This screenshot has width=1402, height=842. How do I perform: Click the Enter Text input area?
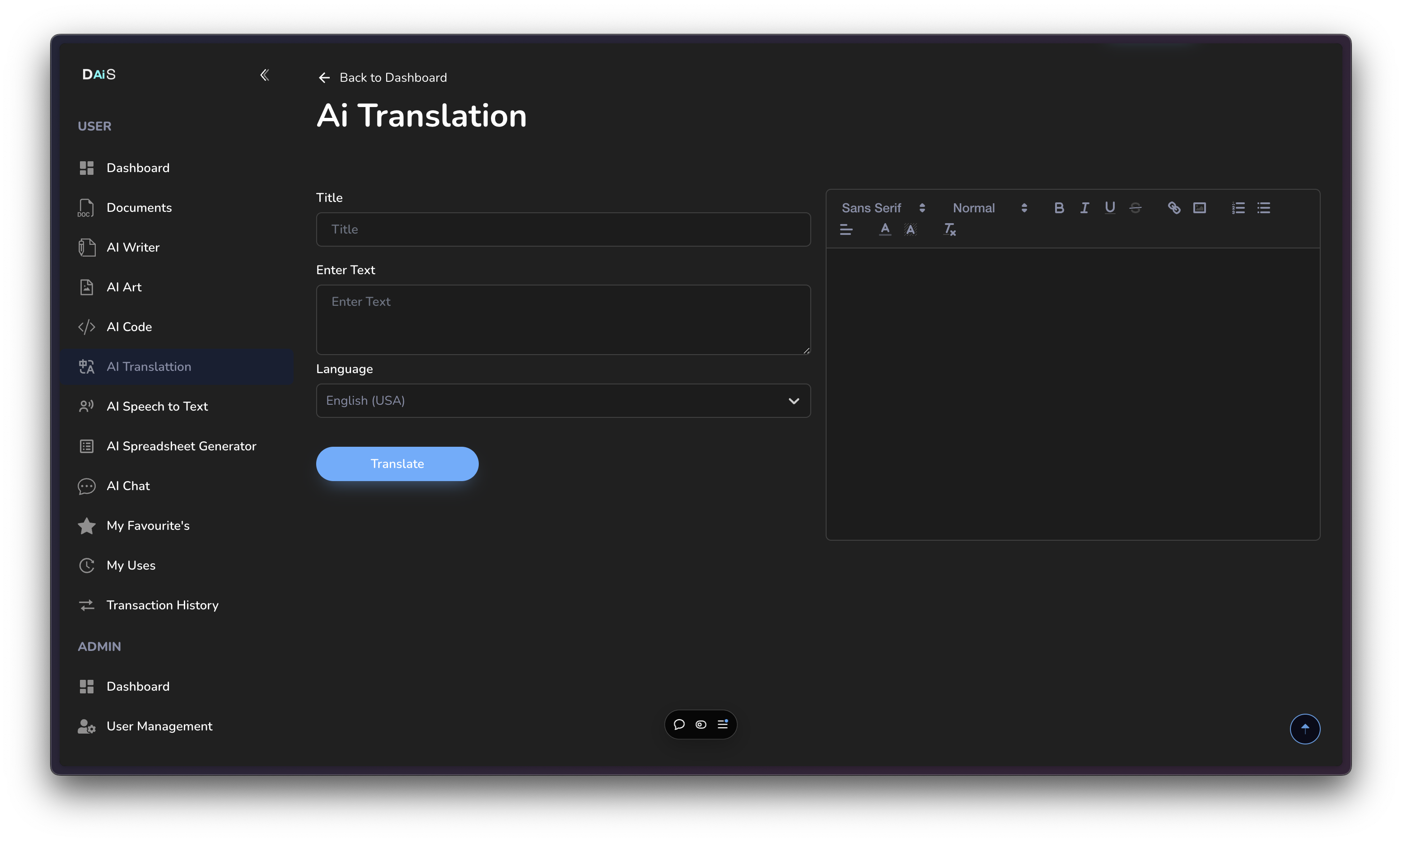[x=563, y=319]
